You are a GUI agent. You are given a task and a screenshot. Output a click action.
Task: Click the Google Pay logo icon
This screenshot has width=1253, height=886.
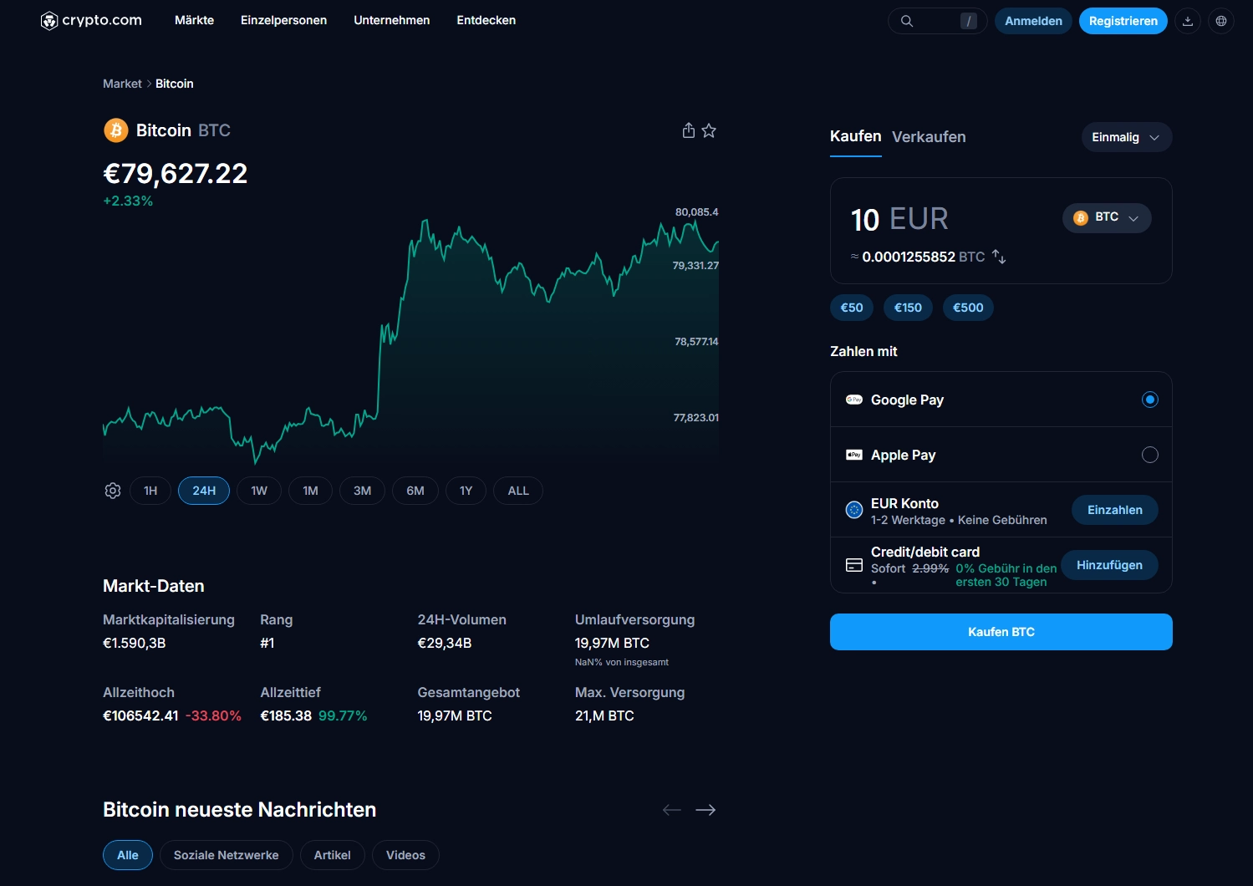pos(854,400)
